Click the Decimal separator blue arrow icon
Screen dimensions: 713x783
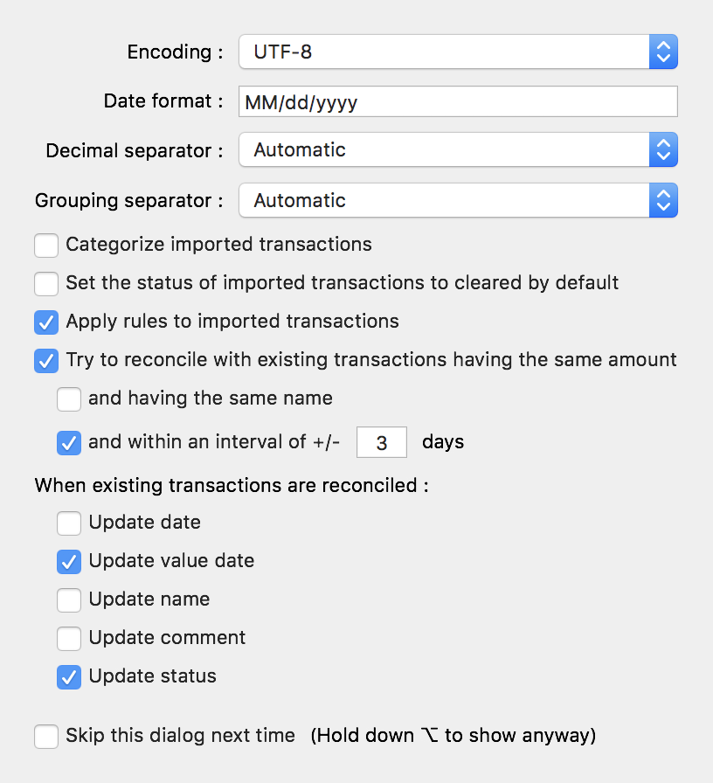(x=663, y=149)
